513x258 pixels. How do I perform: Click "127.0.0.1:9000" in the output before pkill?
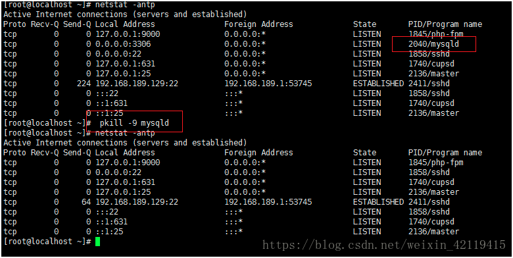pos(128,34)
